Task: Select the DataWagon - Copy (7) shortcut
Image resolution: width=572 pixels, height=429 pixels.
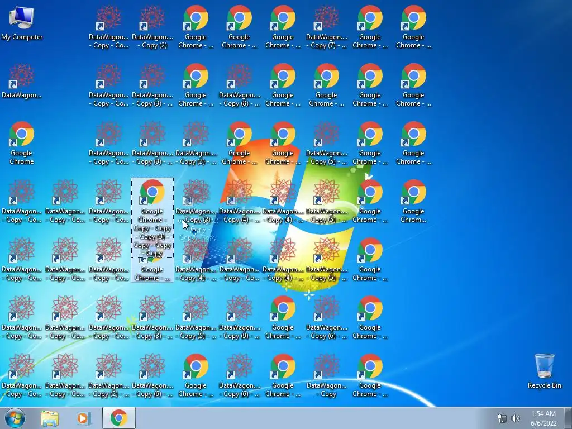Action: pyautogui.click(x=326, y=27)
